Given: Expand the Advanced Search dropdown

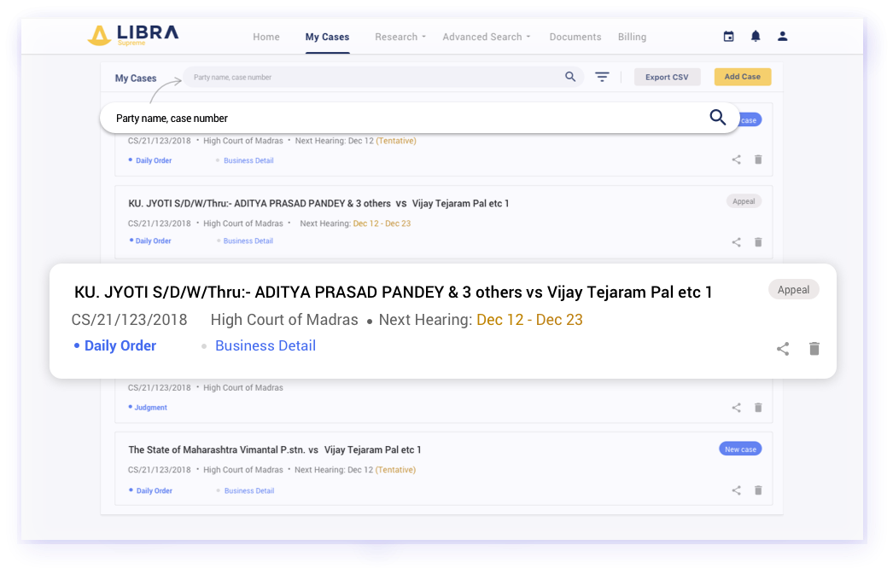Looking at the screenshot, I should 486,37.
